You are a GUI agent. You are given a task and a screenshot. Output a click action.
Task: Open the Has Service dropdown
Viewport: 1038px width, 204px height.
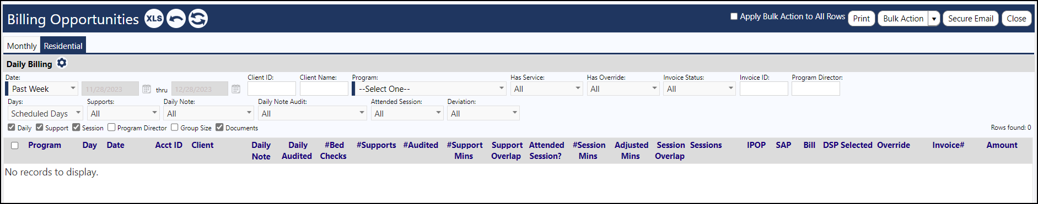tap(546, 89)
